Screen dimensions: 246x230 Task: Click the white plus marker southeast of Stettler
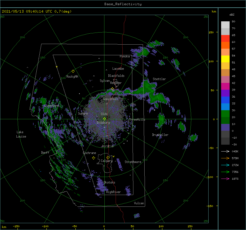[x=154, y=110]
